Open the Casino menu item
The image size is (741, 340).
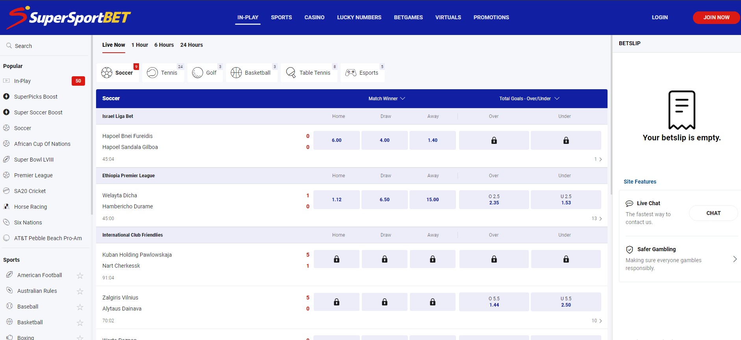click(314, 17)
